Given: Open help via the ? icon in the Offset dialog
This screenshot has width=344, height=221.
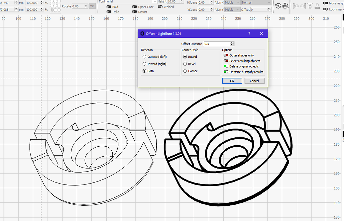Looking at the screenshot, I should 249,34.
